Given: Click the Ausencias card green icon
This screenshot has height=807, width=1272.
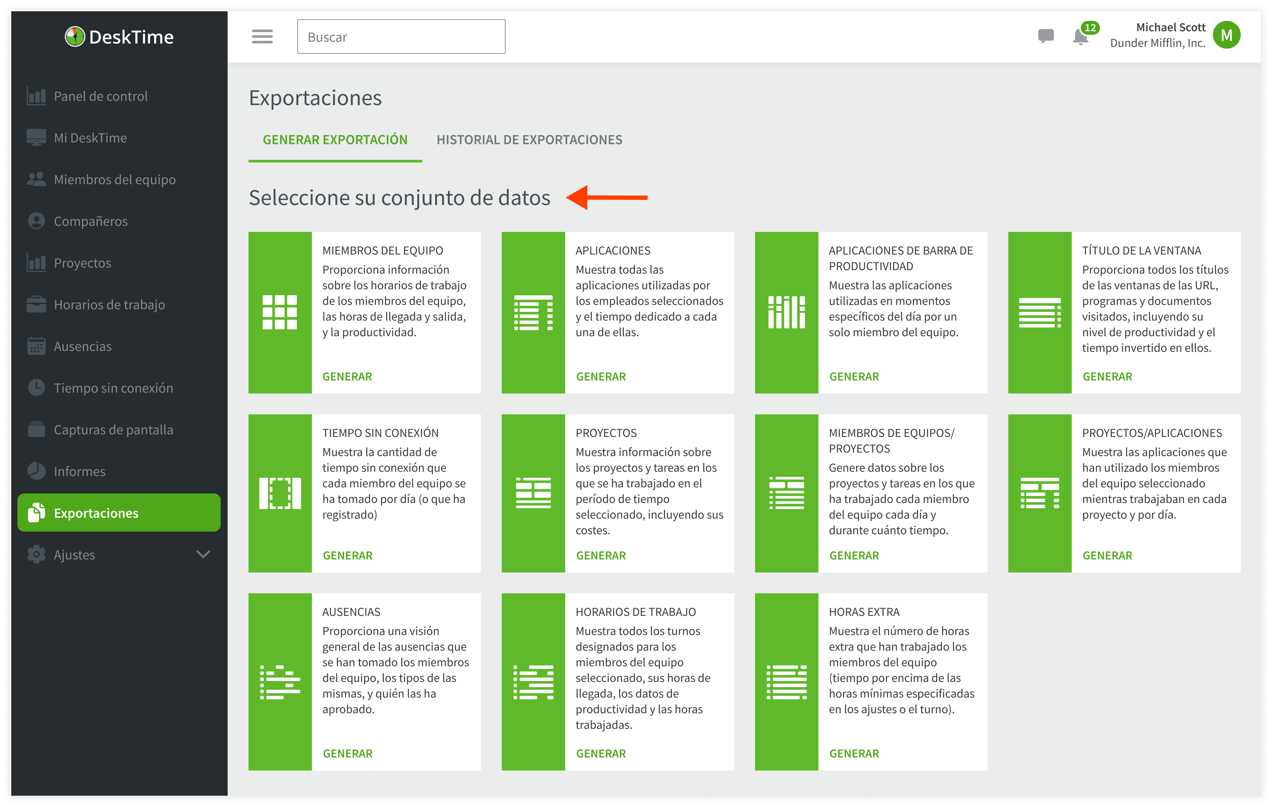Looking at the screenshot, I should 280,682.
